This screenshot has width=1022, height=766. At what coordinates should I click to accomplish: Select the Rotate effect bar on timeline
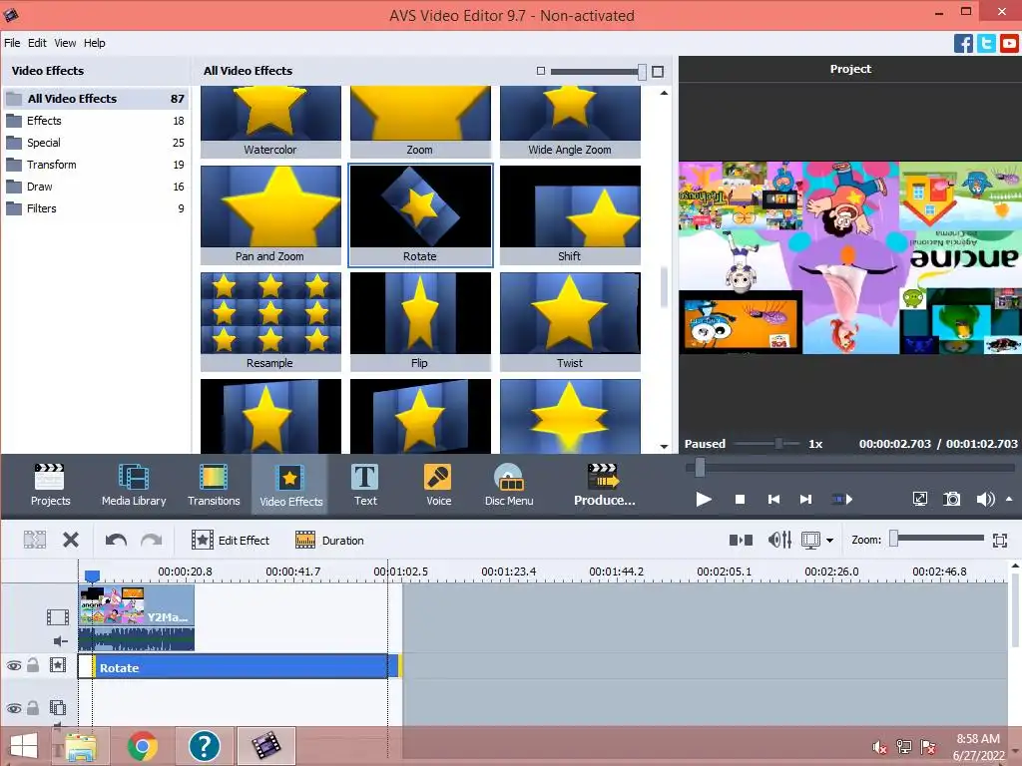pyautogui.click(x=239, y=667)
